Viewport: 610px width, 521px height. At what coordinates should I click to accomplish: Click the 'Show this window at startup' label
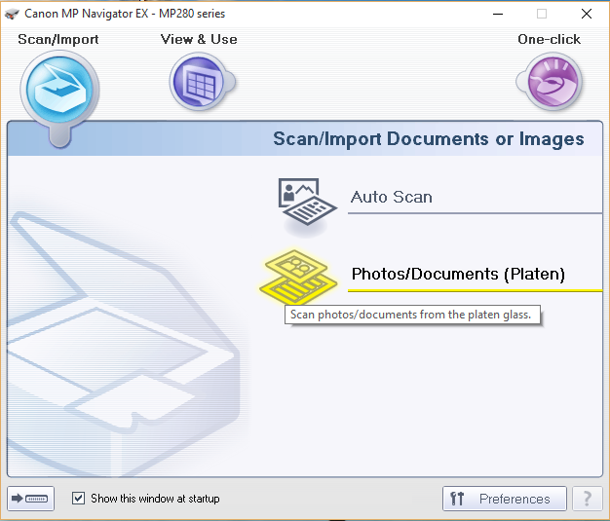(155, 499)
